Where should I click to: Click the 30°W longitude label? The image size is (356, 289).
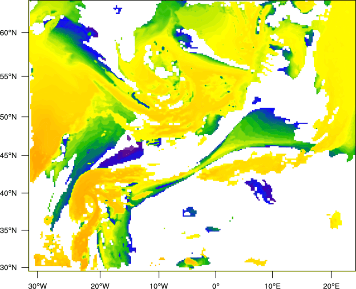pos(38,286)
